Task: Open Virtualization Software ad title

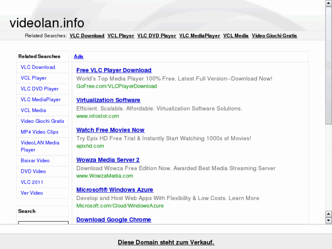Action: click(108, 100)
